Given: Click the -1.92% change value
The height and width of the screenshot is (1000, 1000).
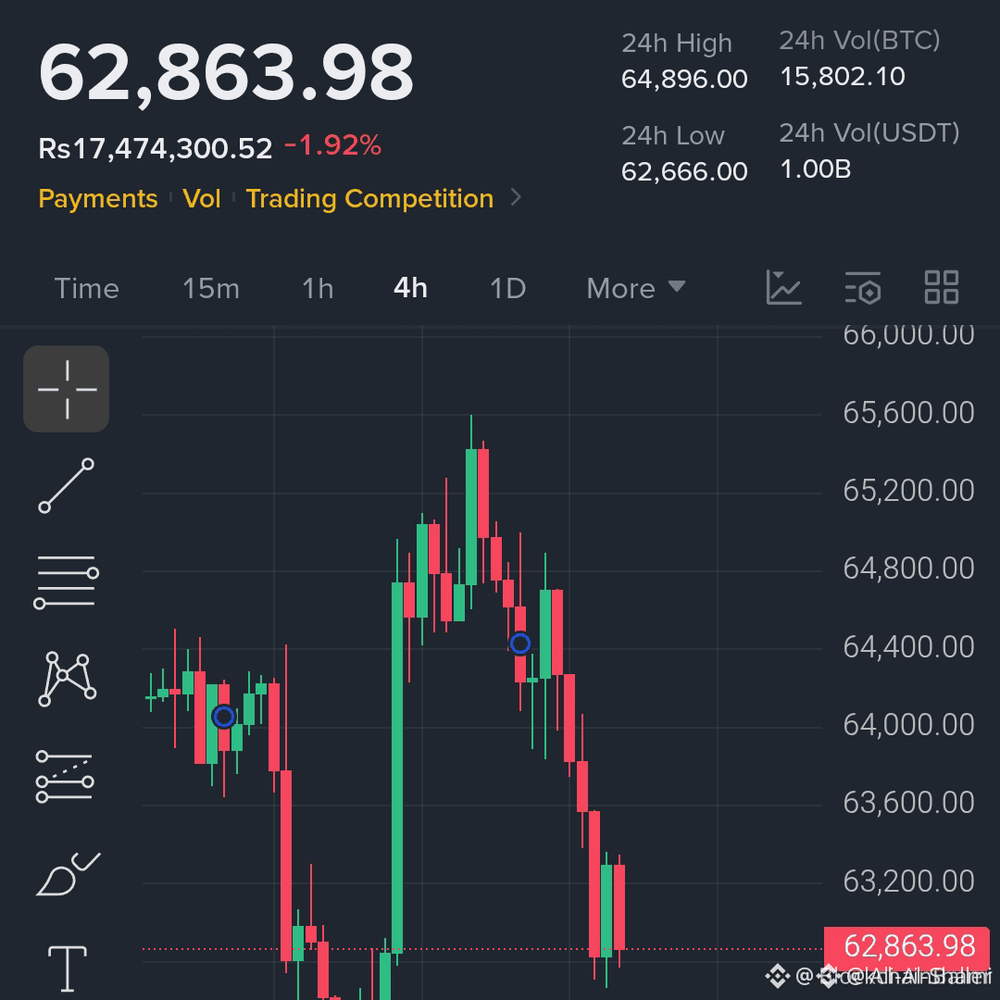Looking at the screenshot, I should 333,145.
